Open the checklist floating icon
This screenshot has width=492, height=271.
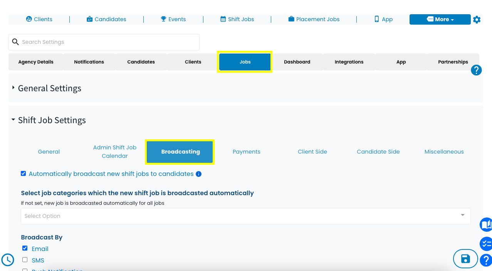tap(486, 244)
